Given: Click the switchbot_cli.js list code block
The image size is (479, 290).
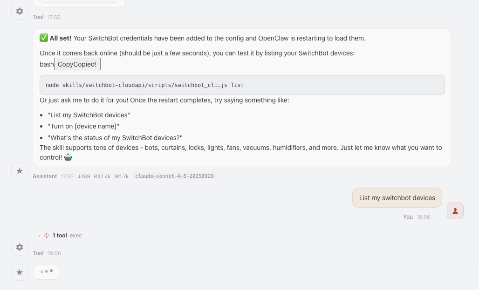Looking at the screenshot, I should tap(242, 85).
